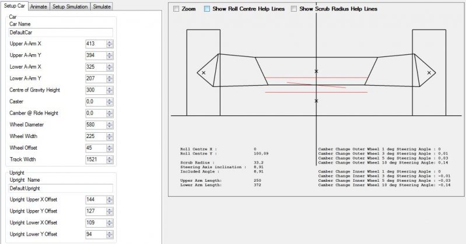Image resolution: width=466 pixels, height=244 pixels.
Task: Change Centre of Gravity Height spinner
Action: pyautogui.click(x=109, y=90)
